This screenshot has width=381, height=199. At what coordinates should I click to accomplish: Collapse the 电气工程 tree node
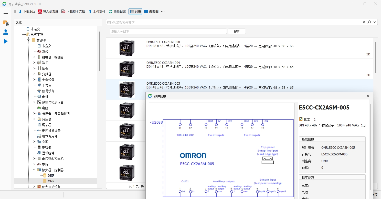tap(23, 35)
